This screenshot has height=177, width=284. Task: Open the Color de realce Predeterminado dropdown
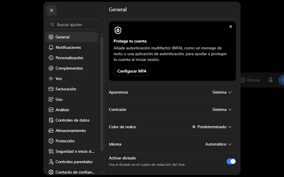(x=212, y=127)
